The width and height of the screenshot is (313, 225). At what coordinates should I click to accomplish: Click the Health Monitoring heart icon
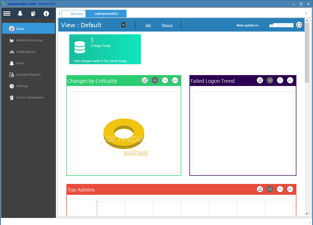[12, 41]
